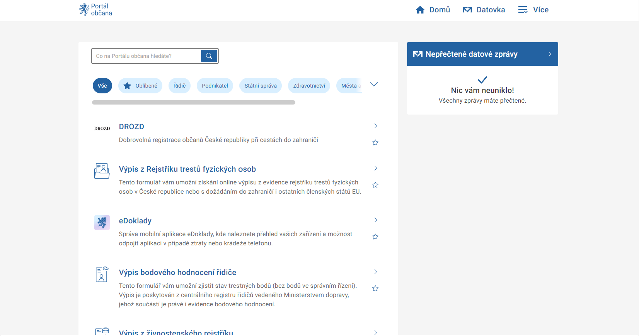Open Výpis z živnostenského rejstříku
Image resolution: width=639 pixels, height=336 pixels.
click(x=176, y=333)
